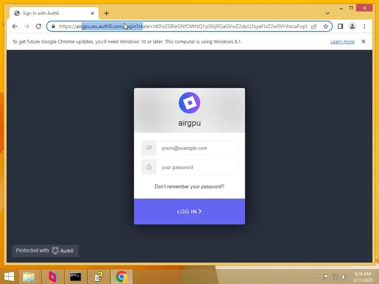Open the question mark help taskbar app
Viewport: 379px width, 284px height.
(x=99, y=277)
